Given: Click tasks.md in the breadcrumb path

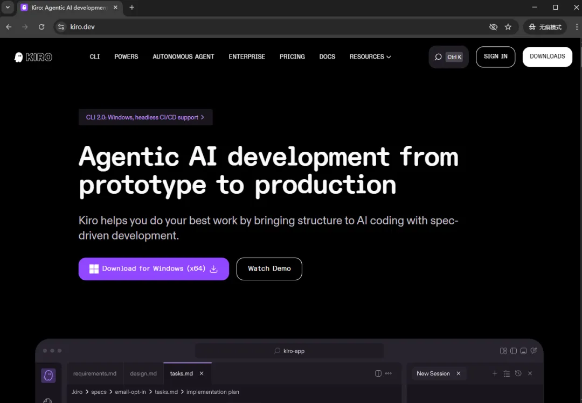Looking at the screenshot, I should click(166, 392).
